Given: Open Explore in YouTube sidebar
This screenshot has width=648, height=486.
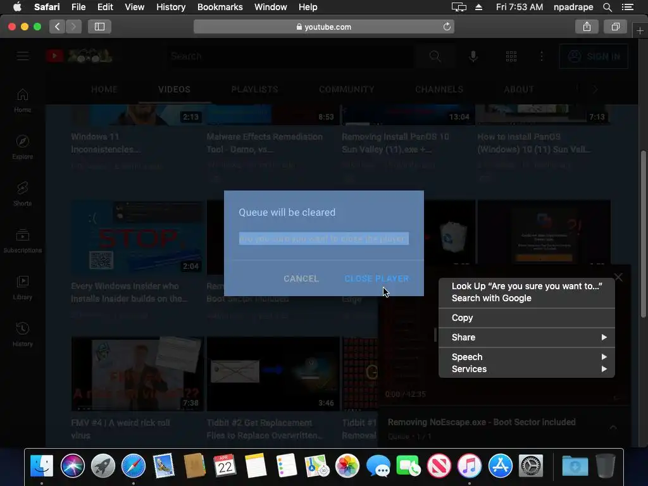Looking at the screenshot, I should coord(22,147).
